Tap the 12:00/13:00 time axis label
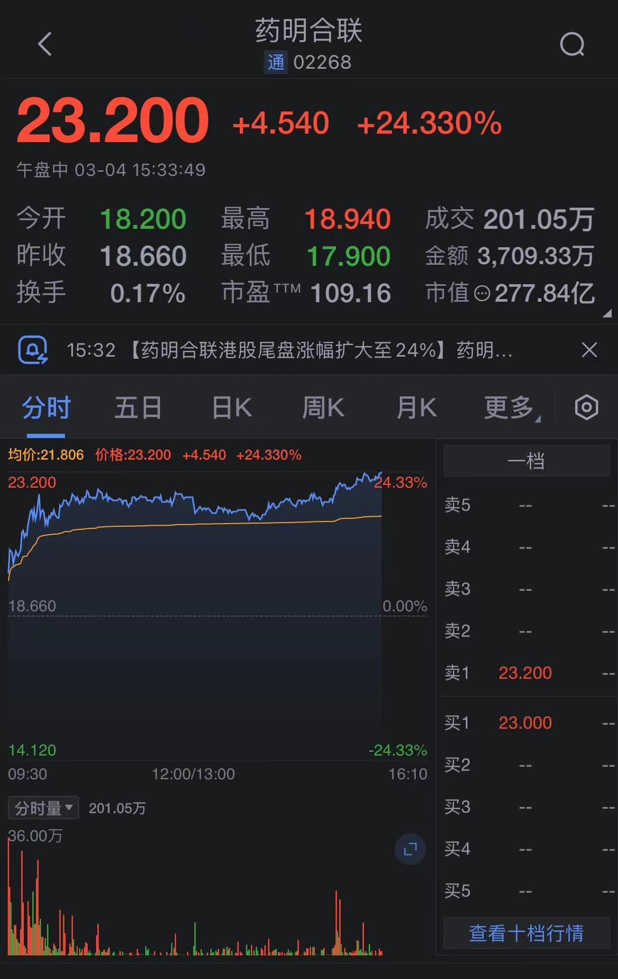This screenshot has height=979, width=618. point(193,774)
